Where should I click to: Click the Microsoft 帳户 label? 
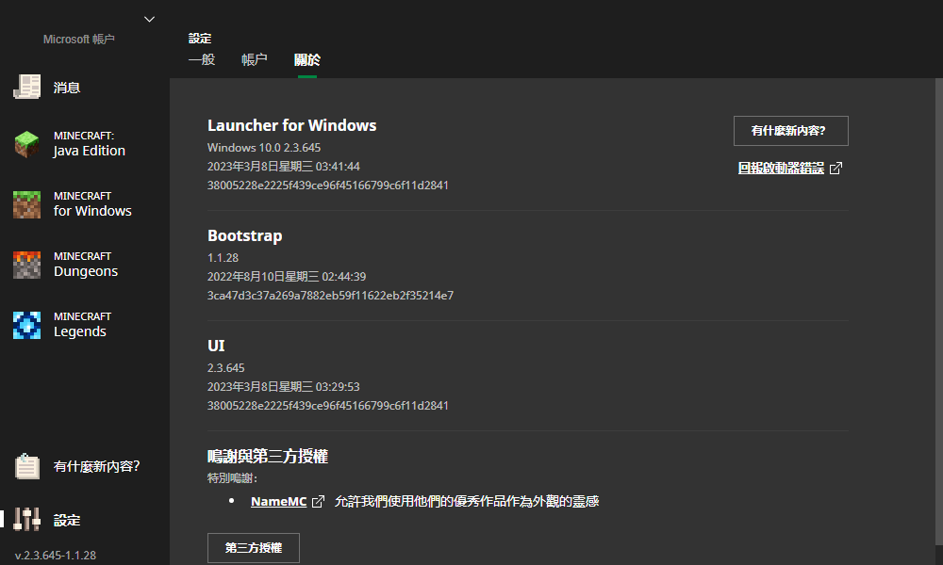[79, 39]
